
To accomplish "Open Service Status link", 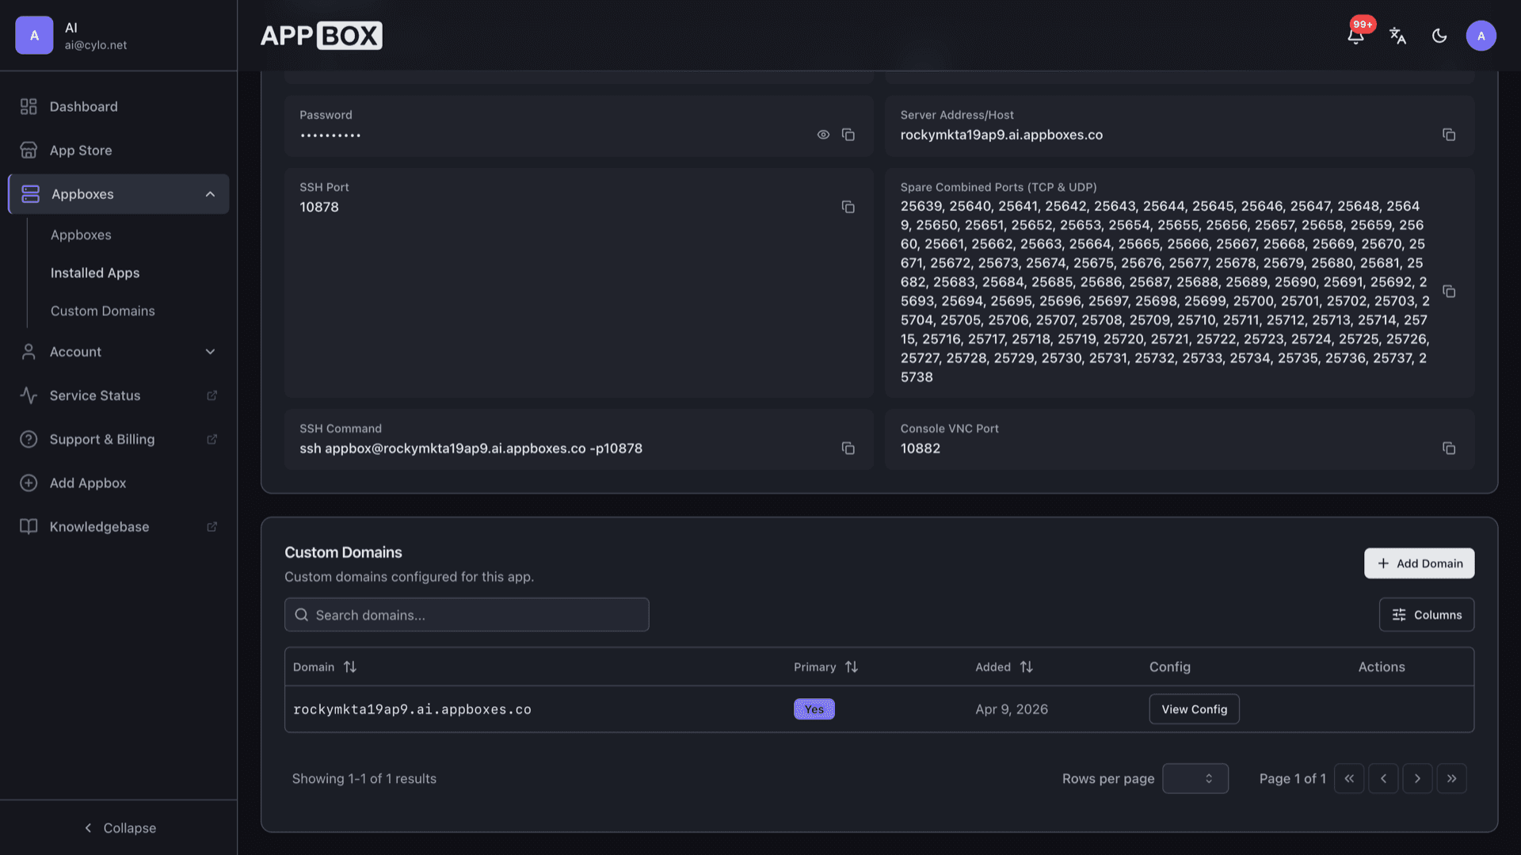I will pos(119,395).
